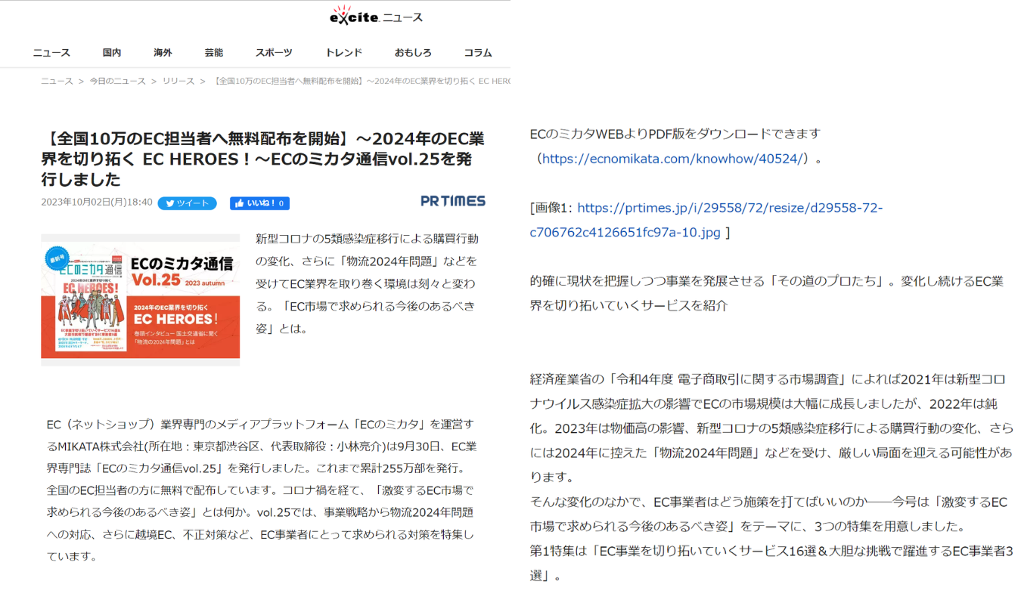Go to リリース in the breadcrumb
Screen dimensions: 1021x612
click(178, 81)
